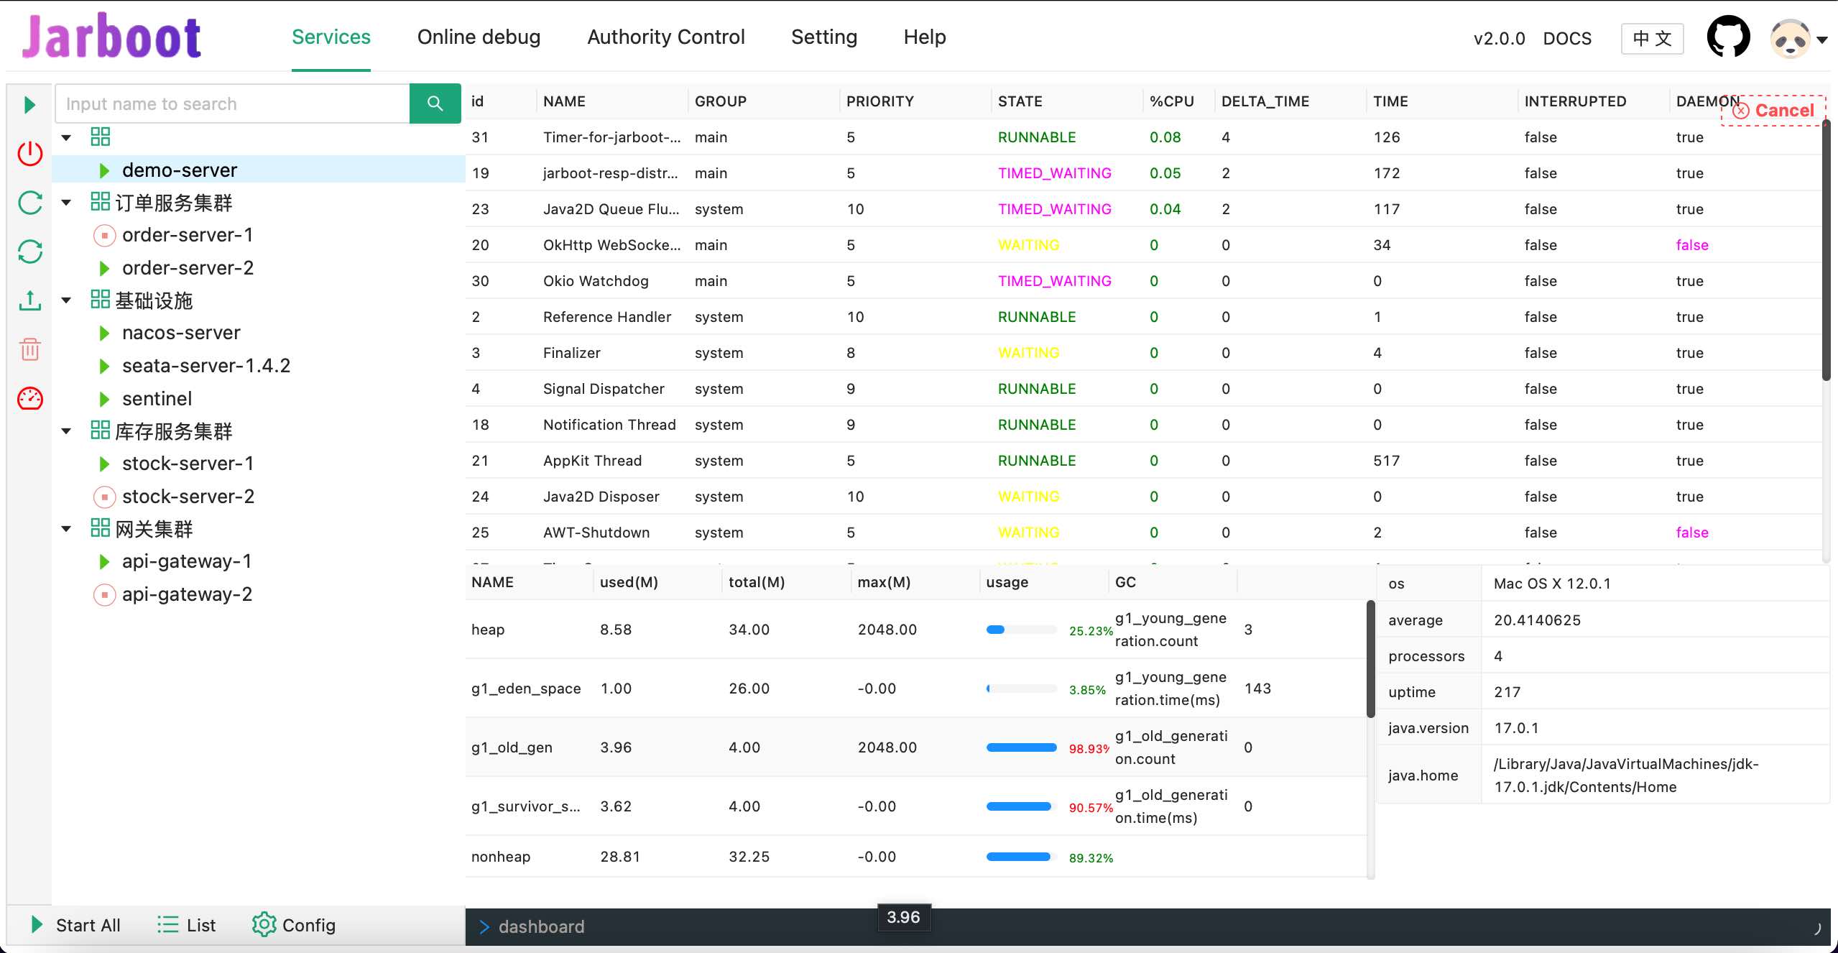
Task: Open the Authority Control tab
Action: point(665,37)
